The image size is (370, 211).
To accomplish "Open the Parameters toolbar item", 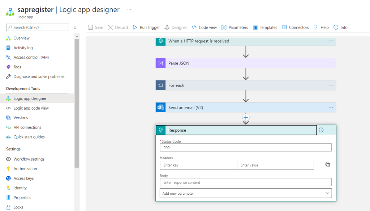I will click(x=235, y=28).
